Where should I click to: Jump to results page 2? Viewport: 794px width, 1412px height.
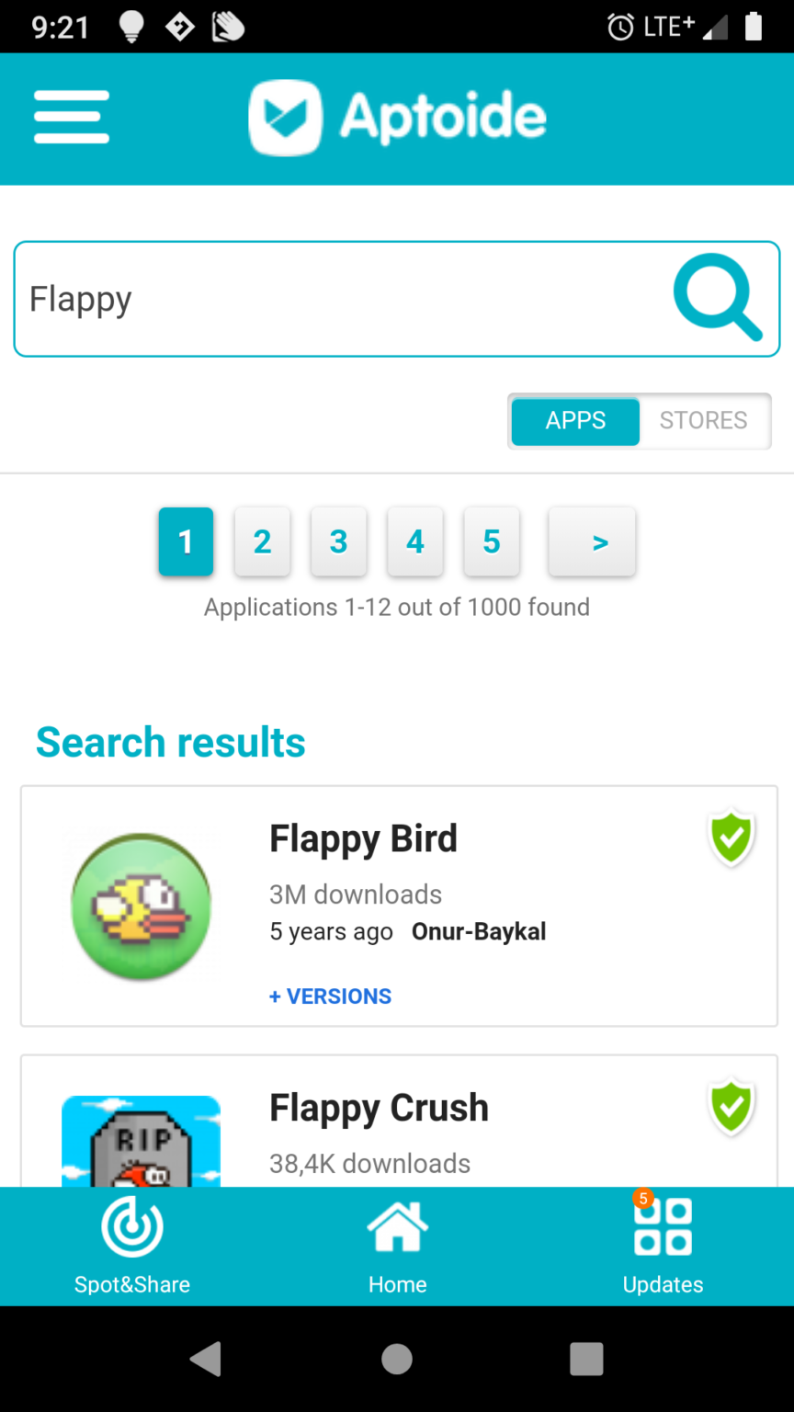coord(262,542)
